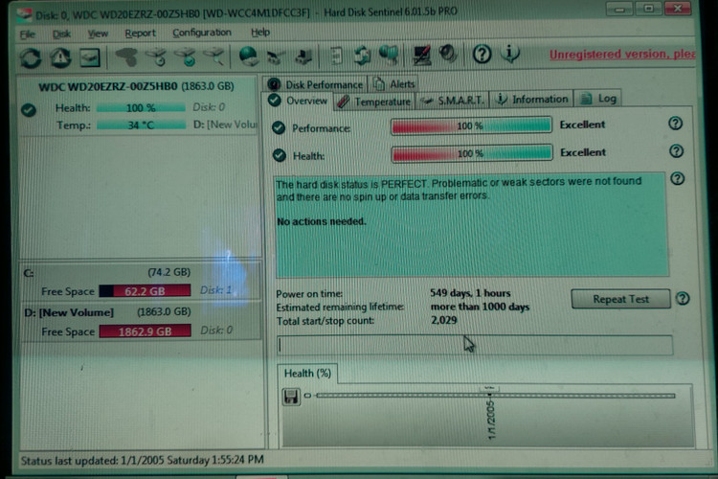Image resolution: width=718 pixels, height=479 pixels.
Task: Click the globe over disk toolbar icon
Action: click(249, 57)
